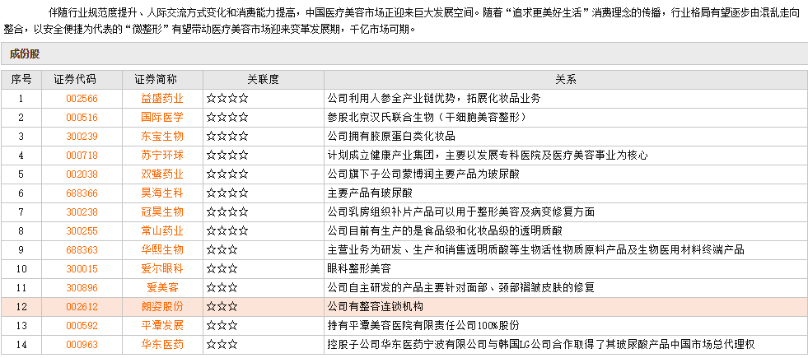
Task: Open 爱美客 stock page
Action: click(162, 287)
